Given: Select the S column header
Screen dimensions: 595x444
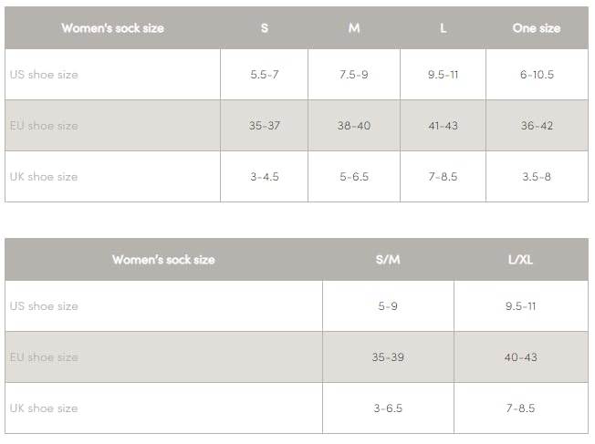Looking at the screenshot, I should [265, 28].
